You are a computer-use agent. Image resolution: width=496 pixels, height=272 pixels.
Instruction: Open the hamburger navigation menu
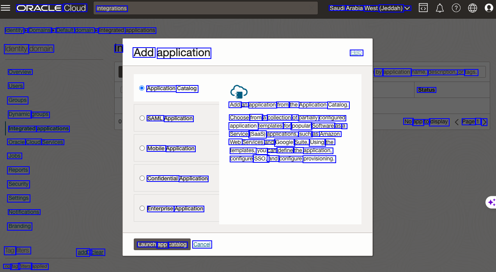5,8
